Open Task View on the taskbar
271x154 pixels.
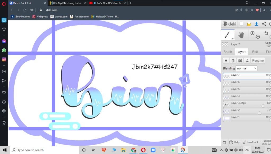point(93,150)
